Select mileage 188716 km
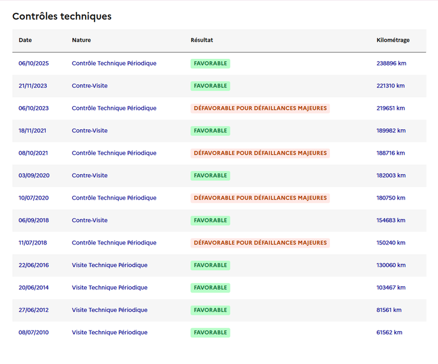The width and height of the screenshot is (438, 364). coord(391,153)
